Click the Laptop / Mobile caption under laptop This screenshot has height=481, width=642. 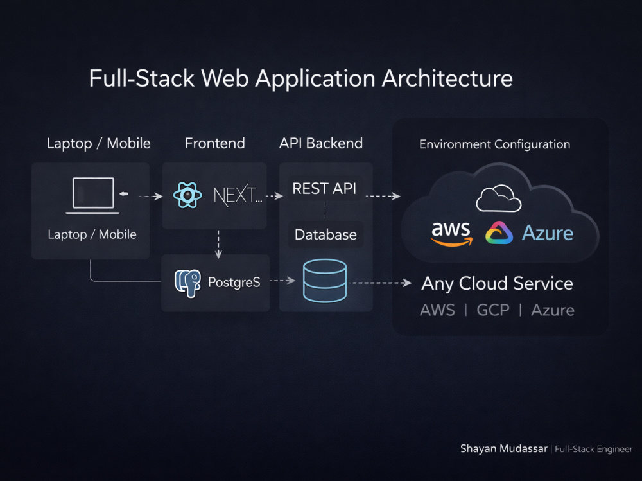92,234
